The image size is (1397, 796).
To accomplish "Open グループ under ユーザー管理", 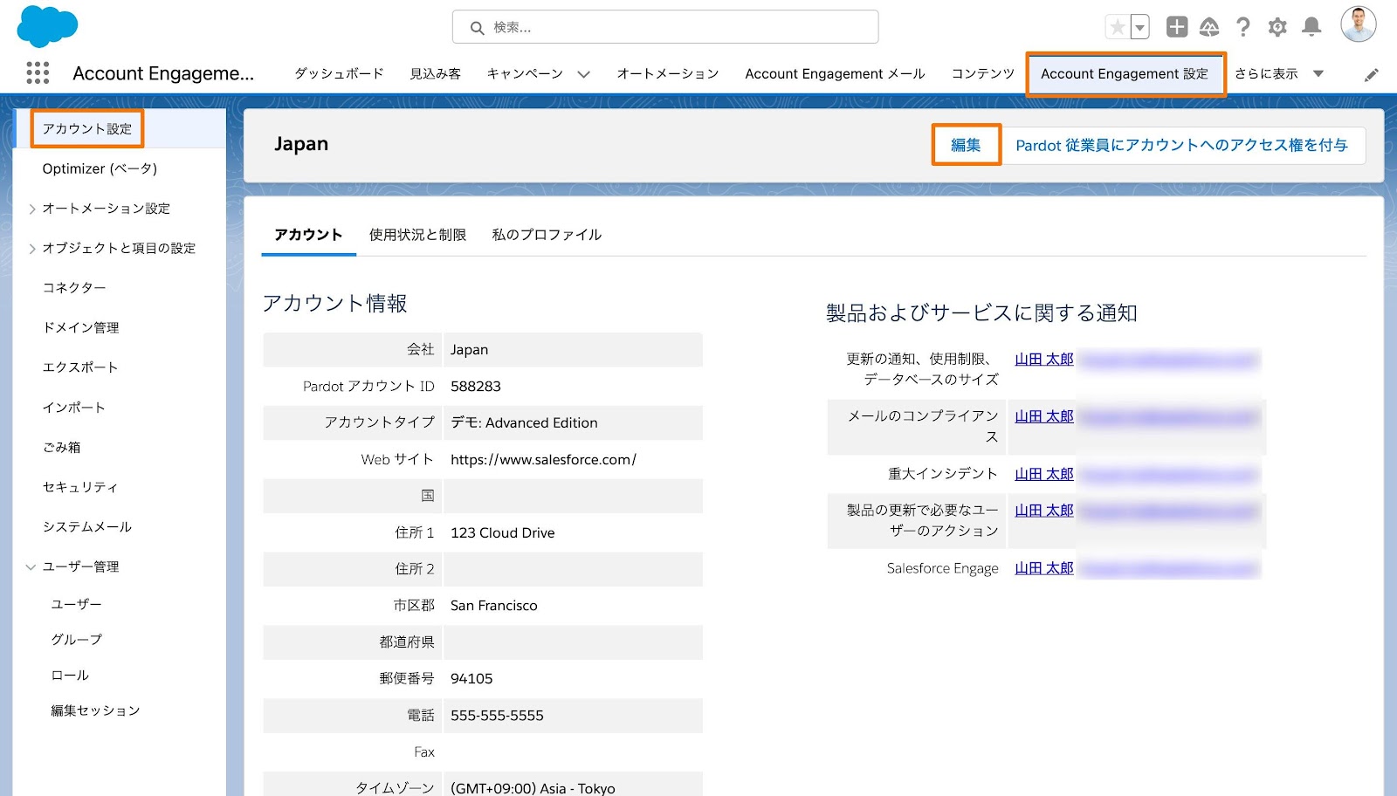I will [77, 640].
